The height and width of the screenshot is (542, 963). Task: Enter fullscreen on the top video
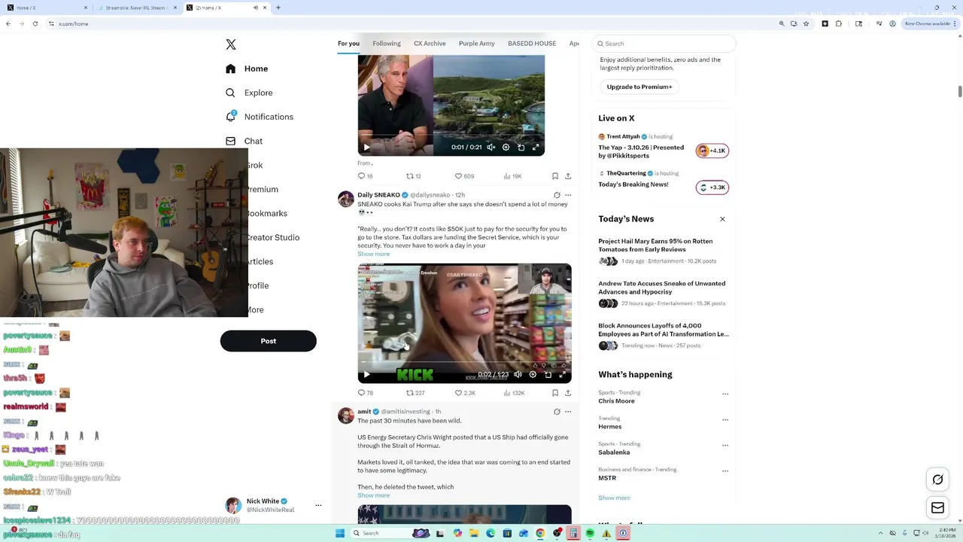point(536,148)
